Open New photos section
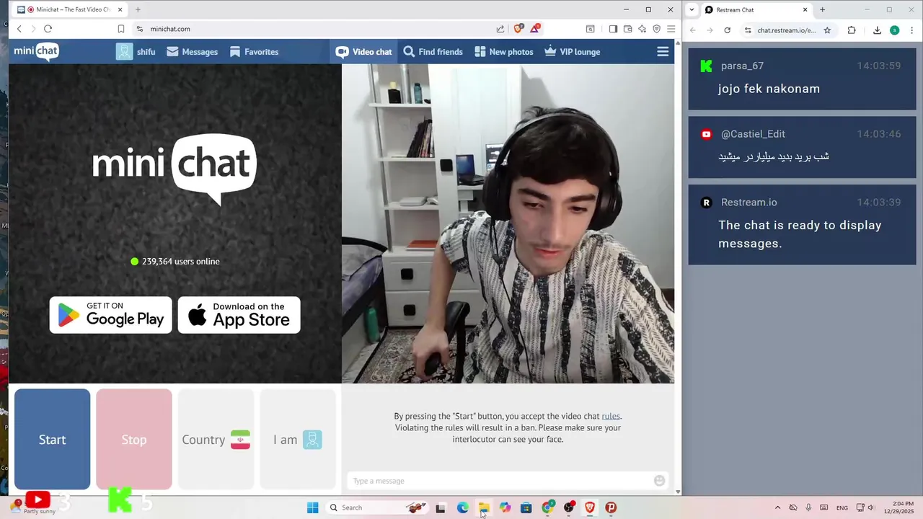This screenshot has width=923, height=519. 503,52
